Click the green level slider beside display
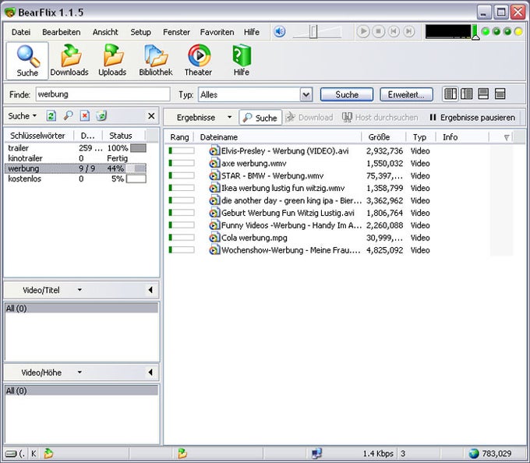The height and width of the screenshot is (463, 530). point(475,33)
